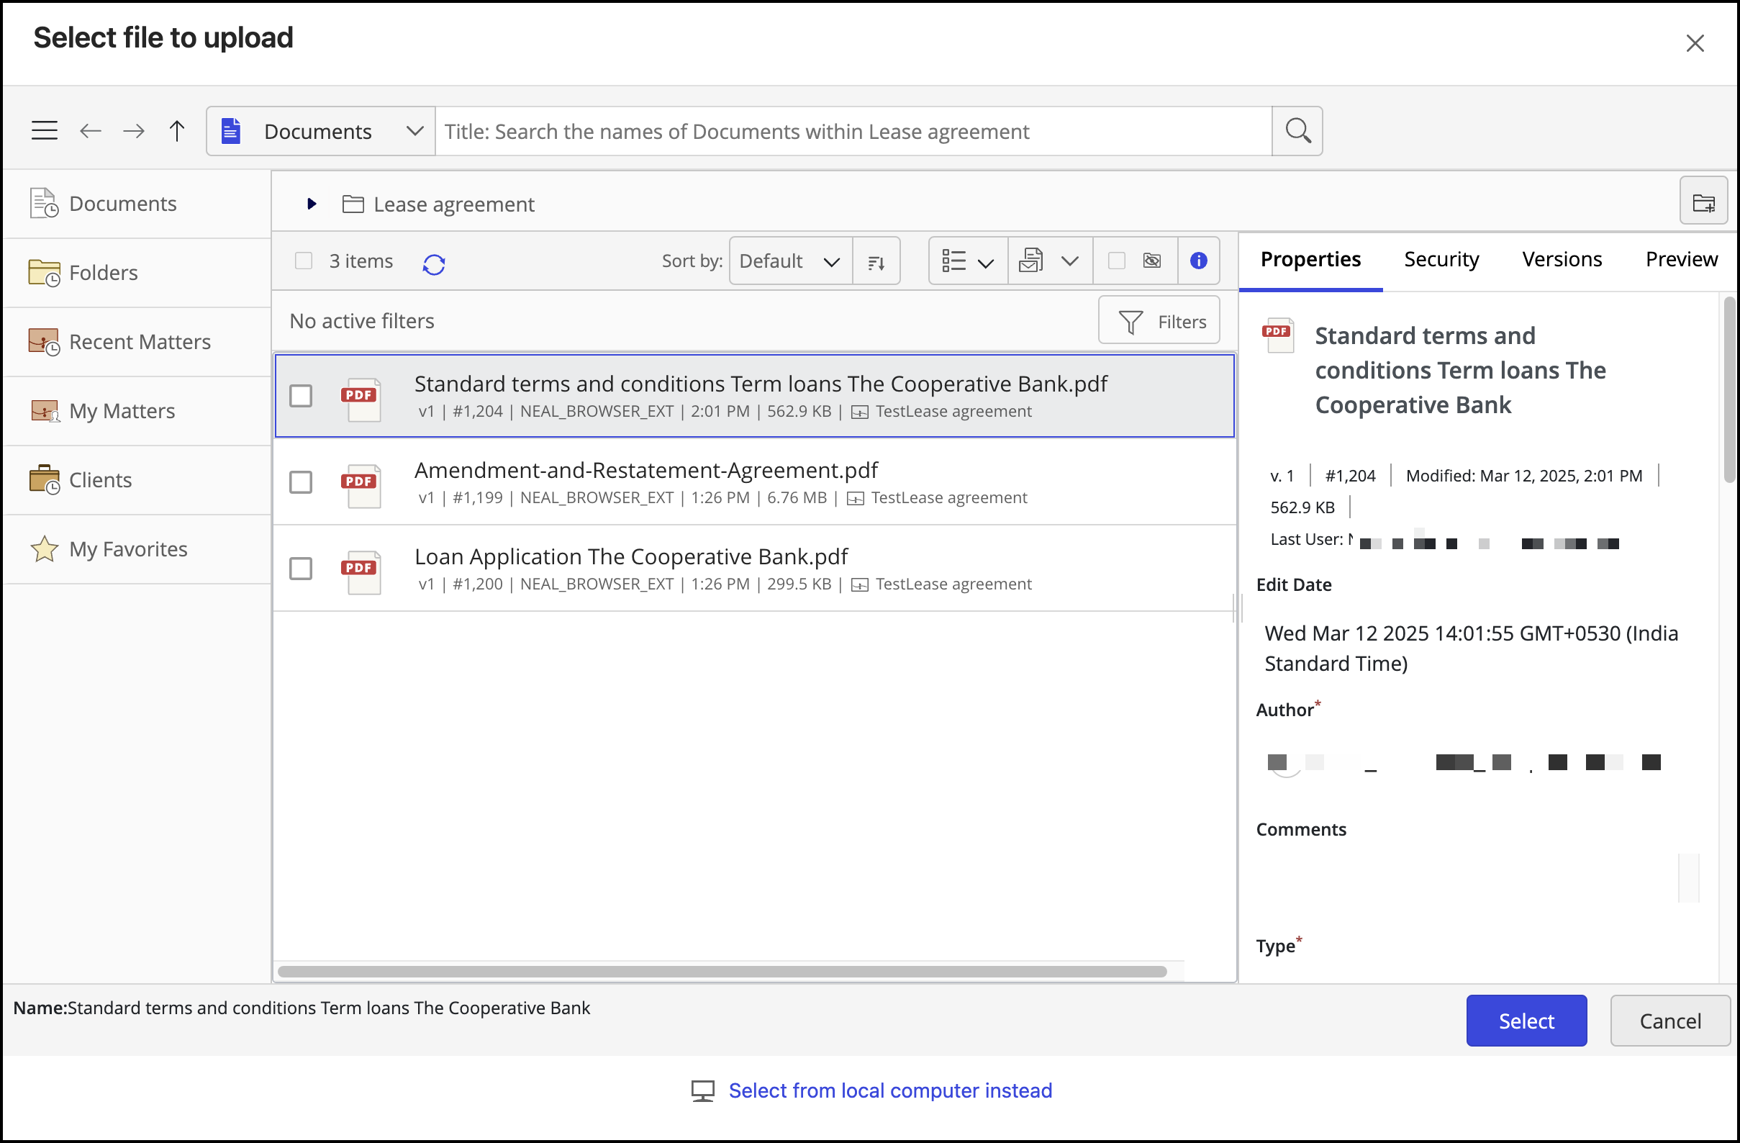Click the search magnifier icon
This screenshot has width=1740, height=1143.
pyautogui.click(x=1297, y=131)
